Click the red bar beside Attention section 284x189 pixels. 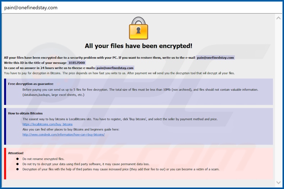5,163
